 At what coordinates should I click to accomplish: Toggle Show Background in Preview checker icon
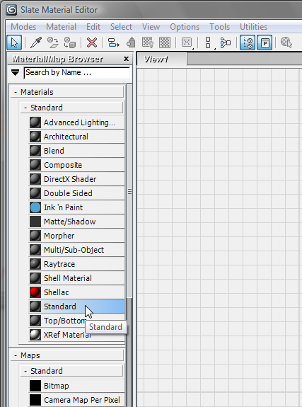coord(165,42)
